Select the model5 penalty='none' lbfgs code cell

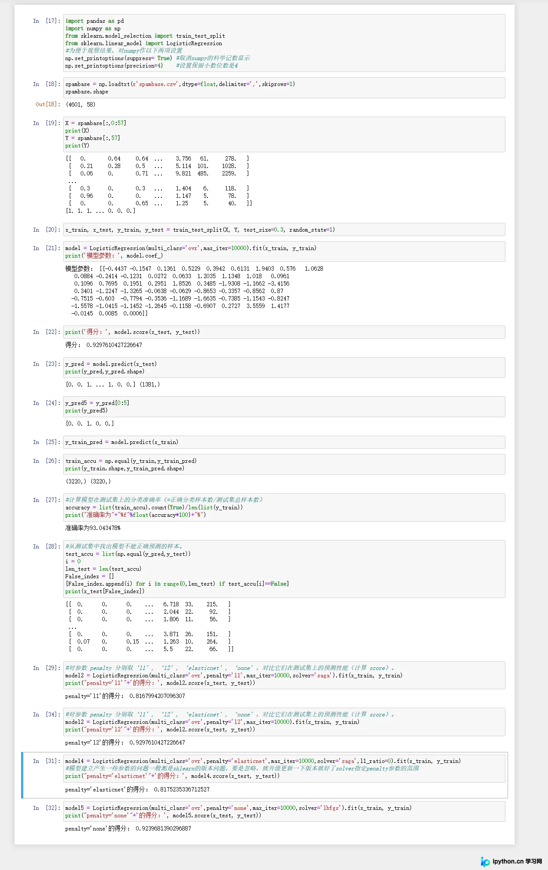coord(284,812)
